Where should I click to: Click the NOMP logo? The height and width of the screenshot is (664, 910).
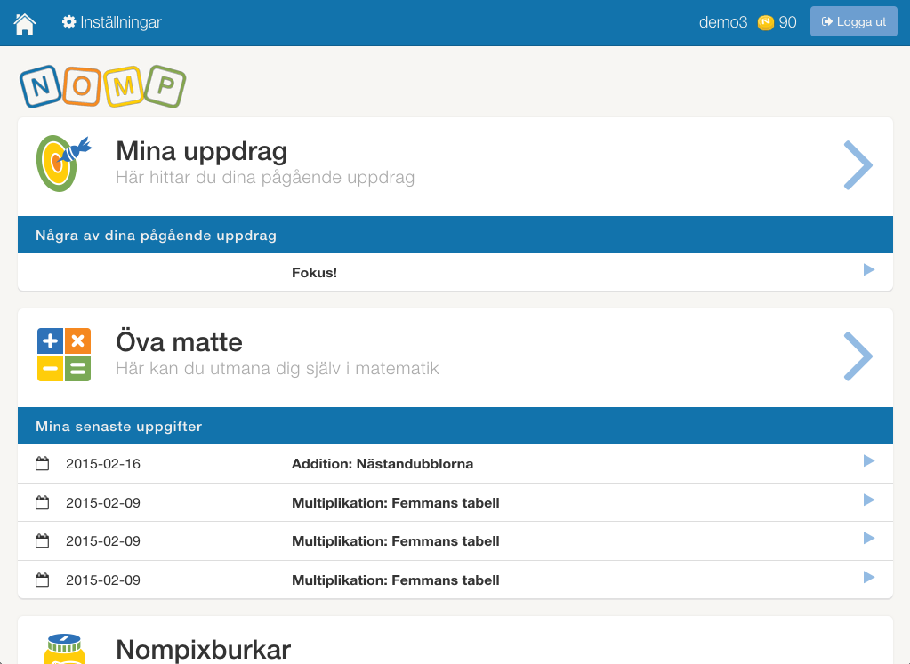point(102,86)
